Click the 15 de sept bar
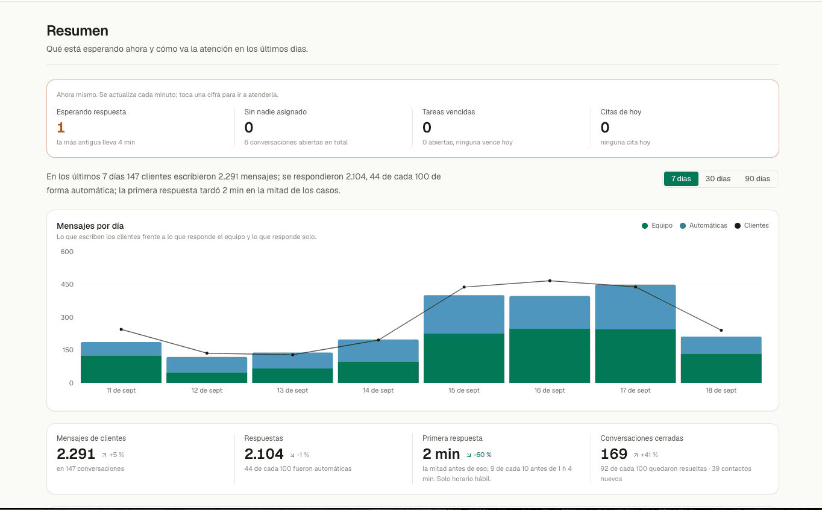822x510 pixels. [x=464, y=339]
